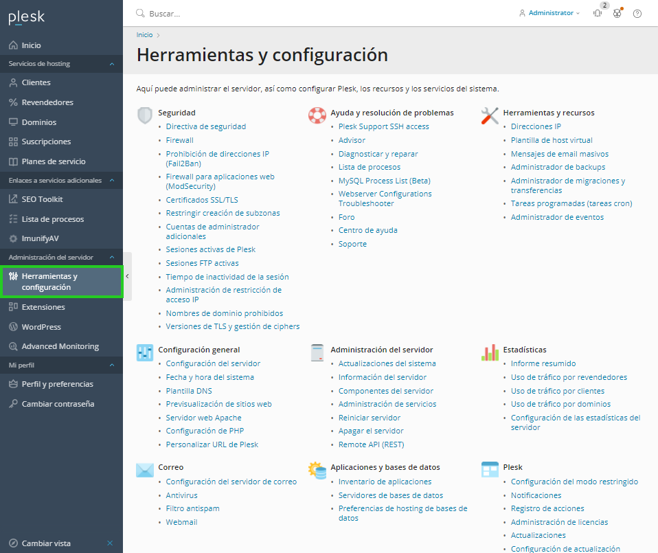Click the Clientes person icon

14,82
